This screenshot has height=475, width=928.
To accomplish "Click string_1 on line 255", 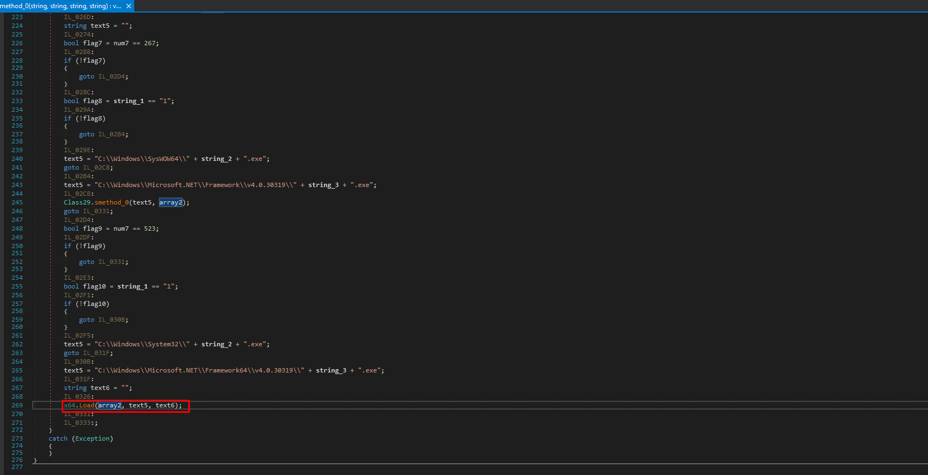I will 133,286.
